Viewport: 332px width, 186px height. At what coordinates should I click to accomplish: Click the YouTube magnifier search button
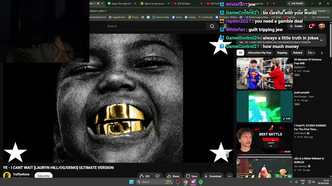[212, 26]
